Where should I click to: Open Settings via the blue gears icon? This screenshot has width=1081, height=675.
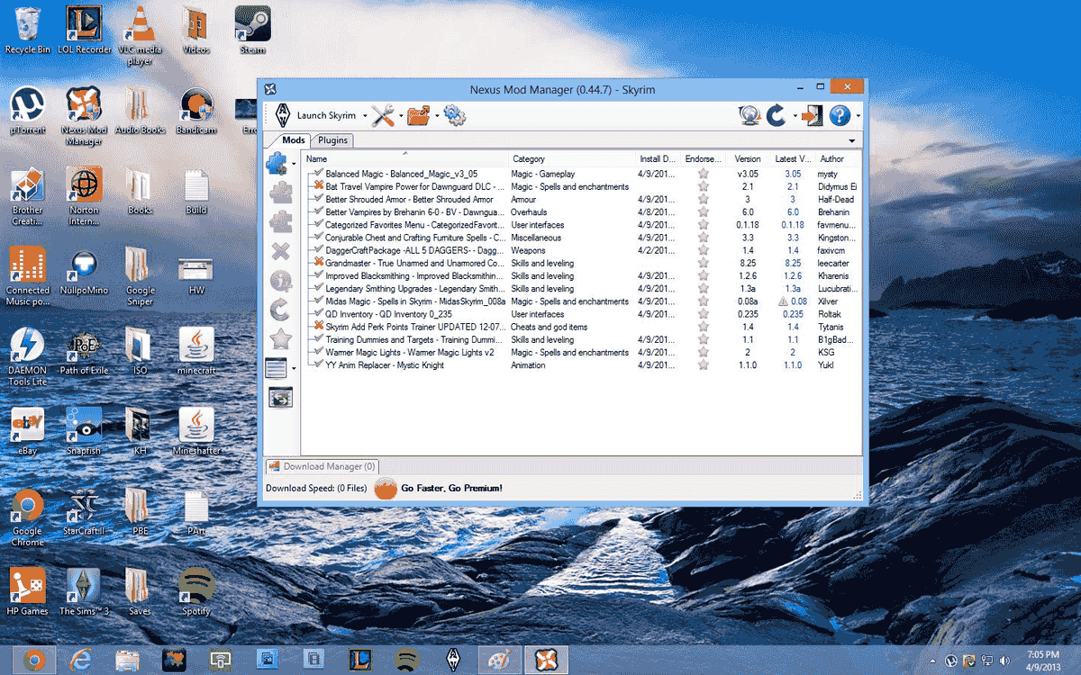tap(455, 116)
